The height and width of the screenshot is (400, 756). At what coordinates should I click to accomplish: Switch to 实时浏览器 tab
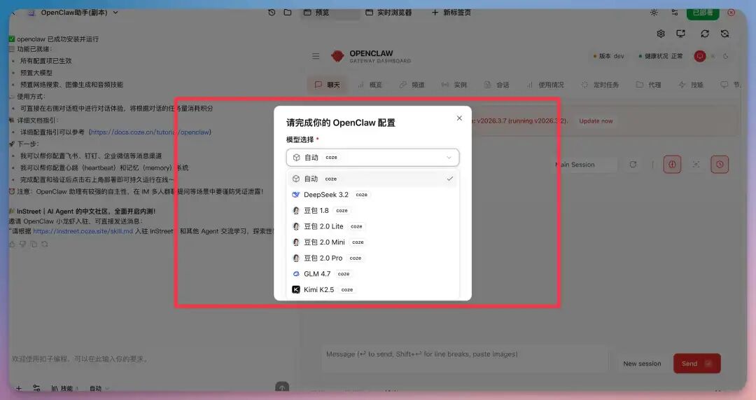(388, 13)
